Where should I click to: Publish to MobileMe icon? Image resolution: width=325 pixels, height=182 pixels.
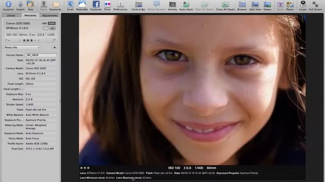click(82, 4)
